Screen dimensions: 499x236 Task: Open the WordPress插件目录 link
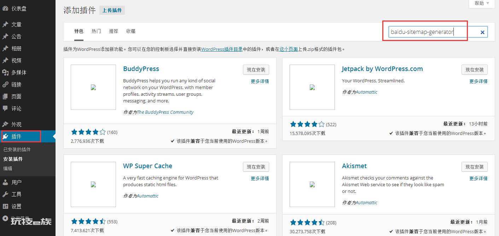222,49
